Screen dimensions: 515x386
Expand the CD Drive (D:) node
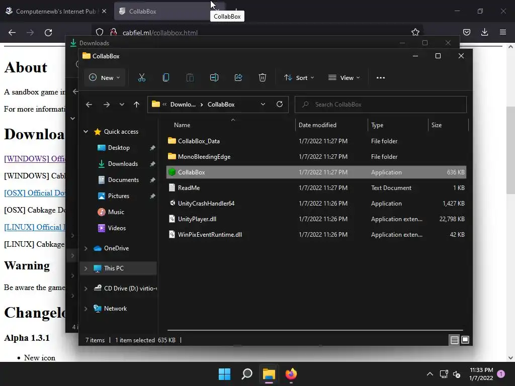pos(85,288)
